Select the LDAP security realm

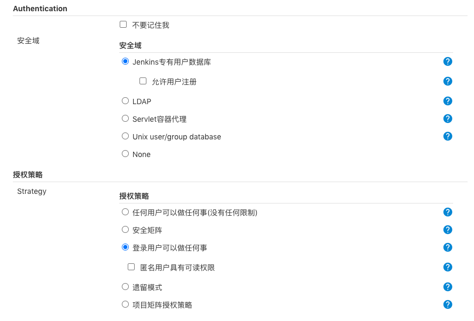(x=125, y=100)
